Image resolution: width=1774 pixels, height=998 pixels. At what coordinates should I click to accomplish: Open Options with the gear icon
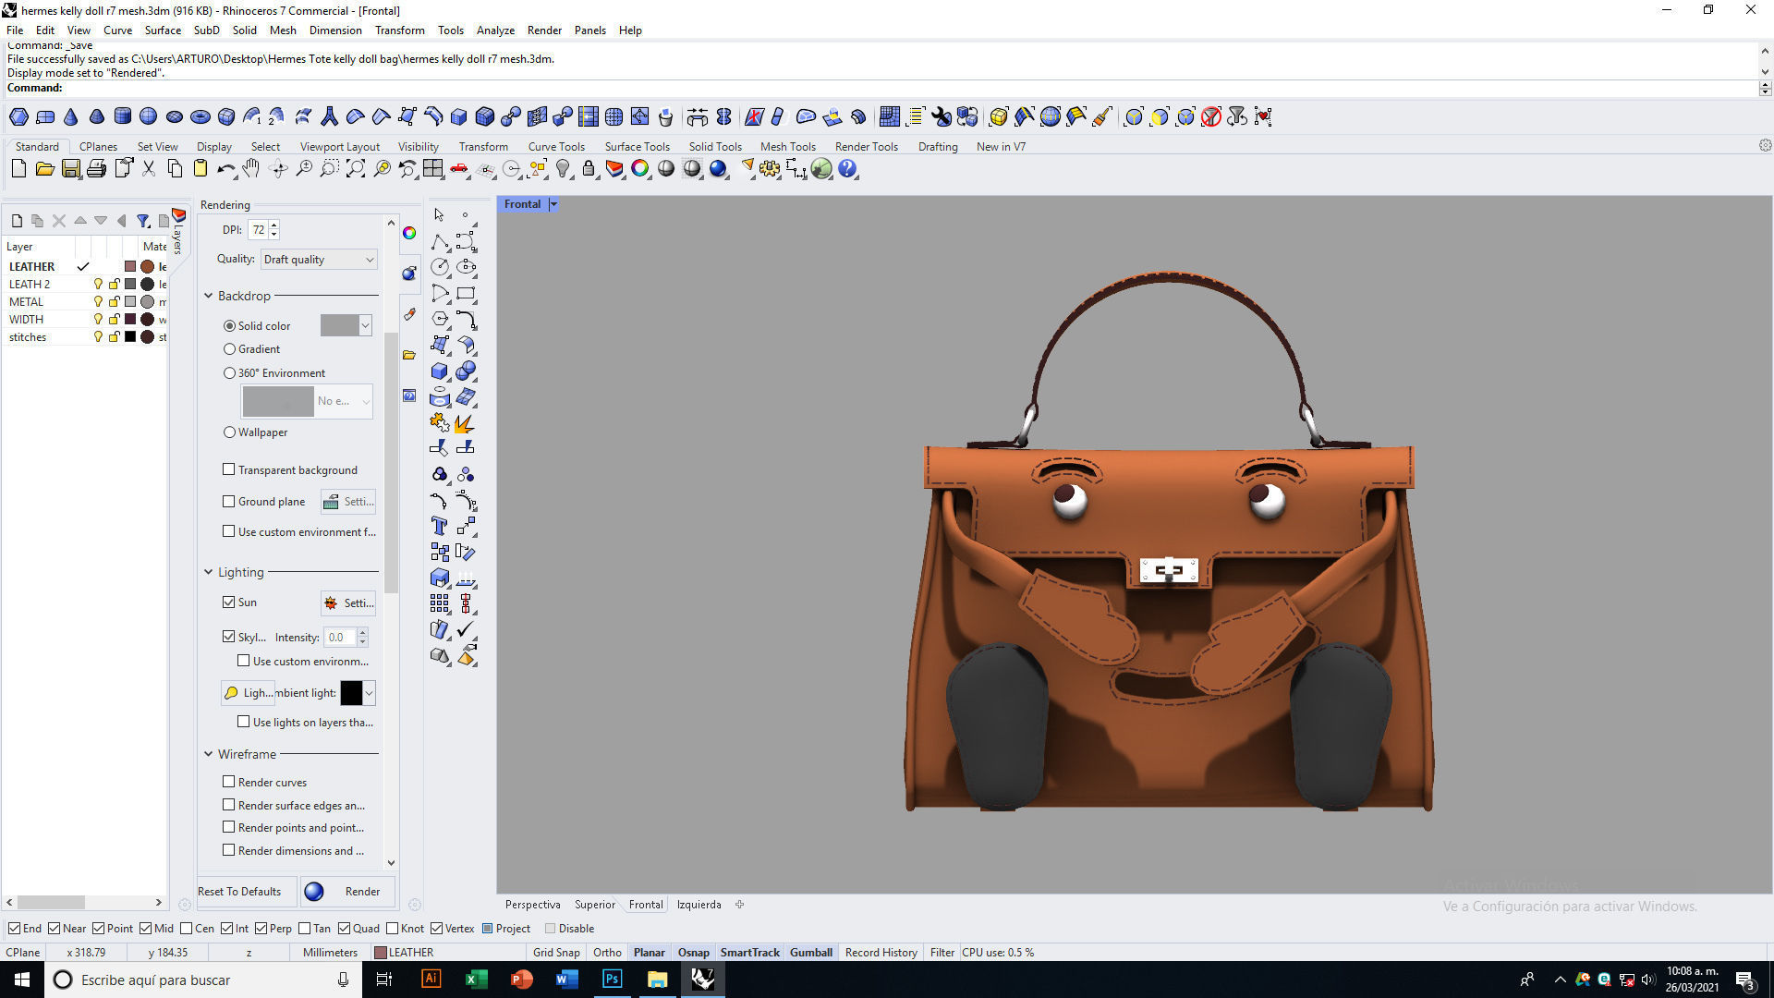tap(770, 169)
